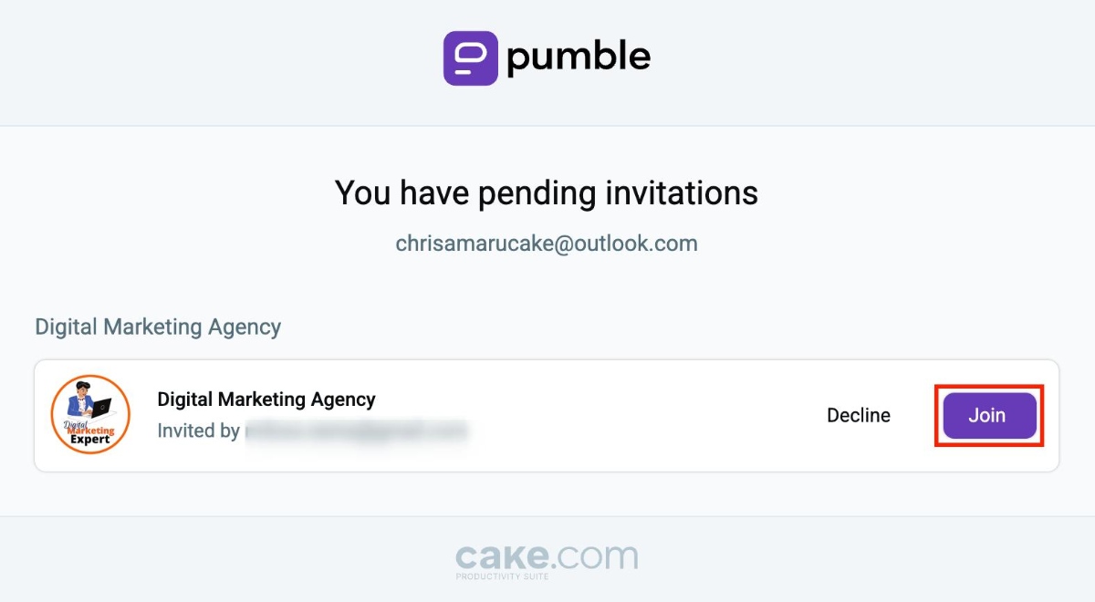Select the chrisamarucake@outlook.com email address
The width and height of the screenshot is (1095, 602).
coord(547,244)
